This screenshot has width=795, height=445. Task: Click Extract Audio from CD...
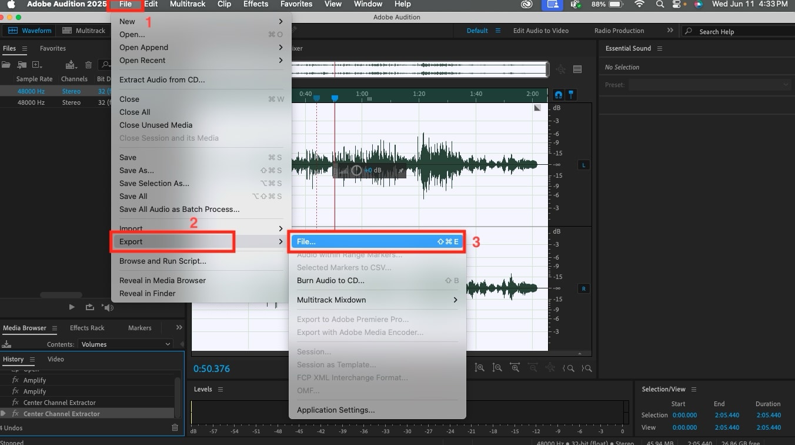click(x=201, y=79)
